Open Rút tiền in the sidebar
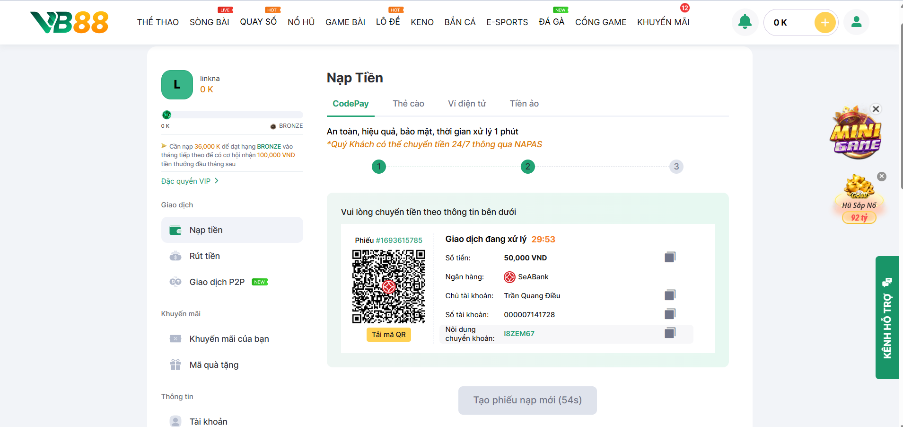The height and width of the screenshot is (427, 903). click(204, 256)
